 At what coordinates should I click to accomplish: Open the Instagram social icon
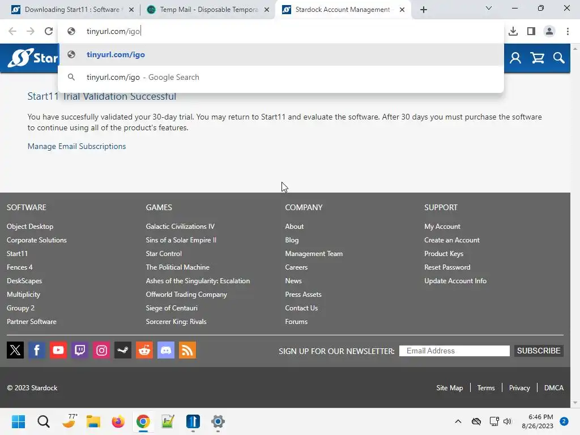pyautogui.click(x=101, y=350)
